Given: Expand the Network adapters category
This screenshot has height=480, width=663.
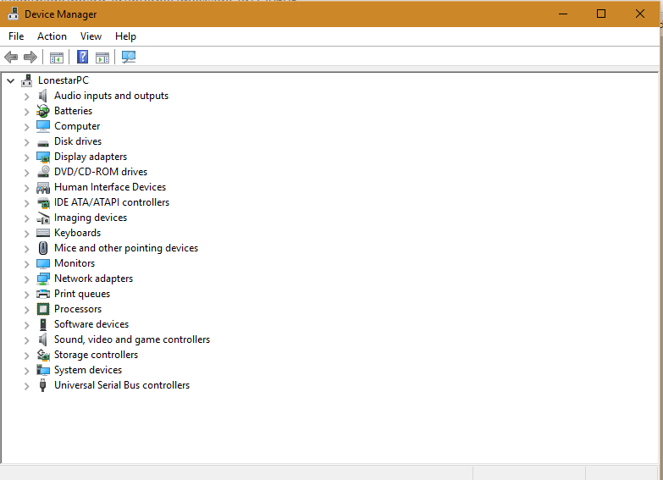Looking at the screenshot, I should (x=26, y=279).
